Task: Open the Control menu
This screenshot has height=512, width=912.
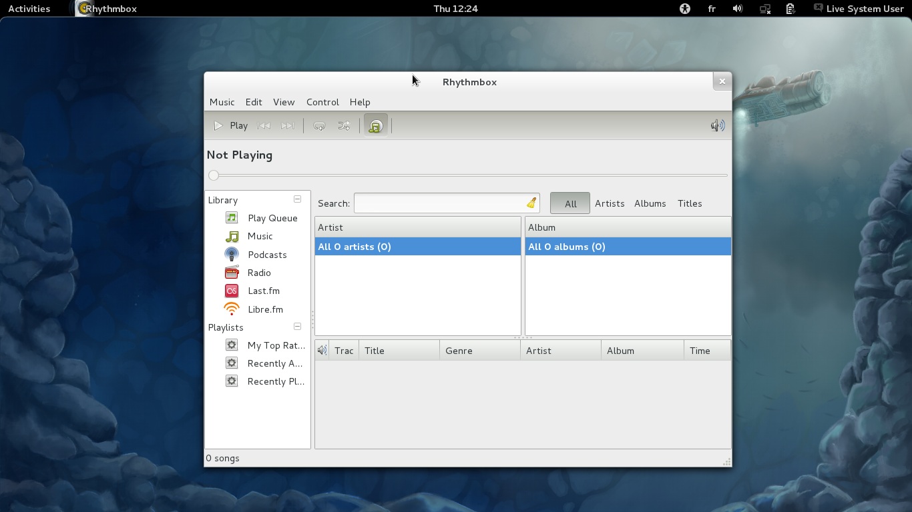Action: [x=322, y=102]
